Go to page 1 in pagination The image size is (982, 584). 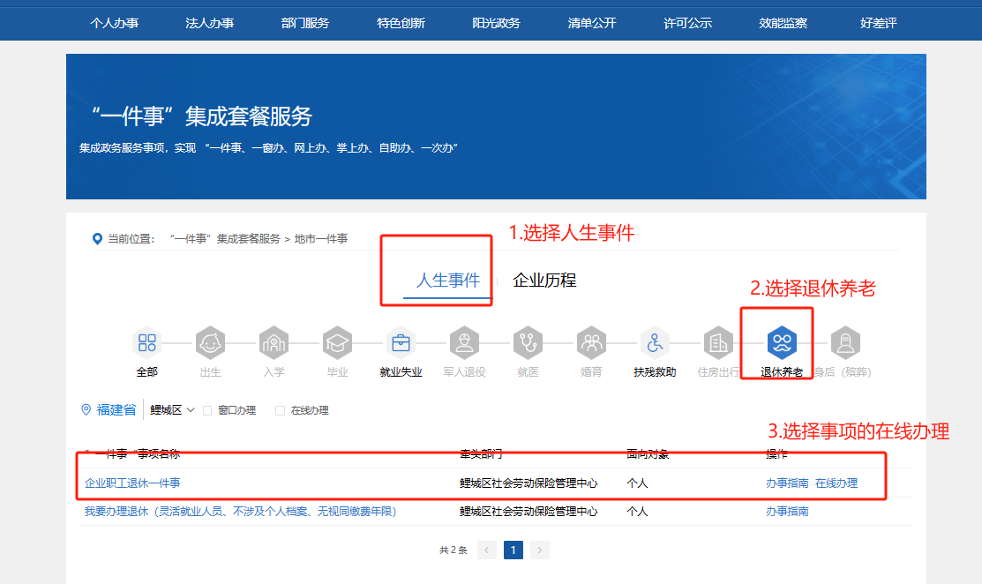(513, 550)
